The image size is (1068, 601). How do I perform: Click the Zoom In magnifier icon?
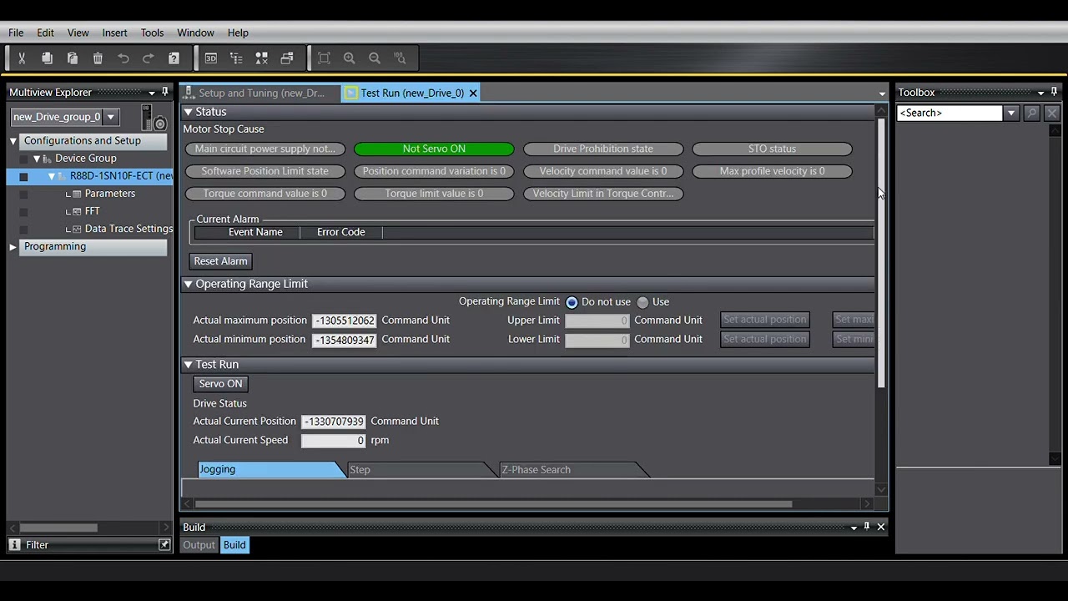(350, 58)
